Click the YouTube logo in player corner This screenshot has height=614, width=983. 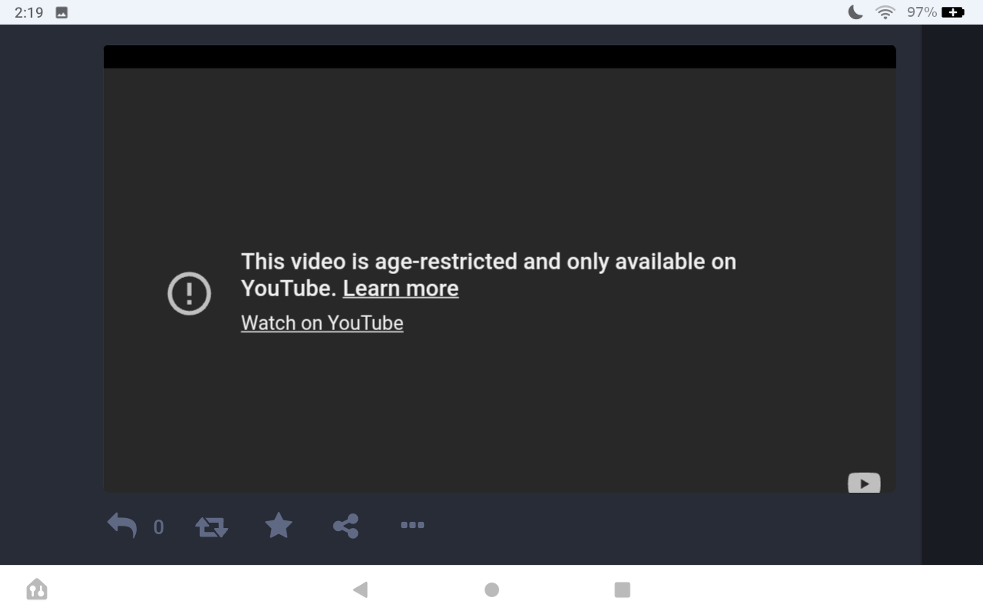863,484
